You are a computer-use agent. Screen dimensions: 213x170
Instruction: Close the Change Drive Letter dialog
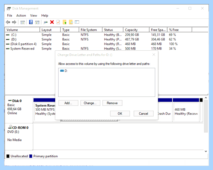[x=154, y=55]
